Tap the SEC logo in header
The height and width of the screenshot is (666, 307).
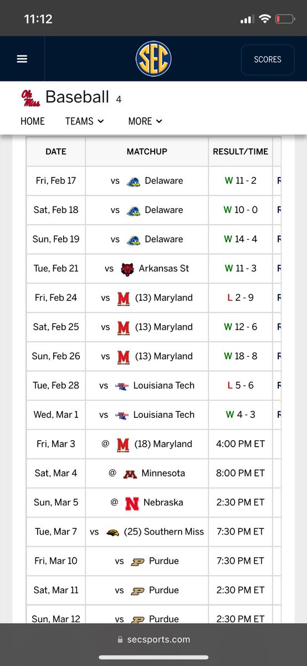coord(153,59)
